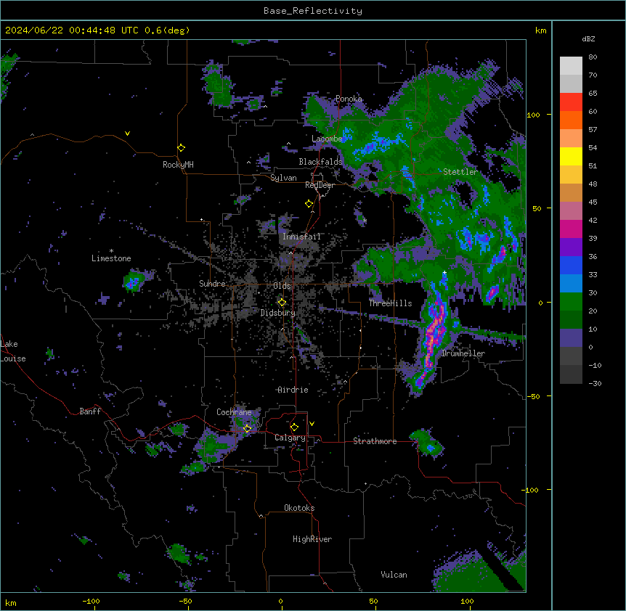Select the yellow diamond marker below RedDeer
This screenshot has width=626, height=611.
(x=309, y=204)
